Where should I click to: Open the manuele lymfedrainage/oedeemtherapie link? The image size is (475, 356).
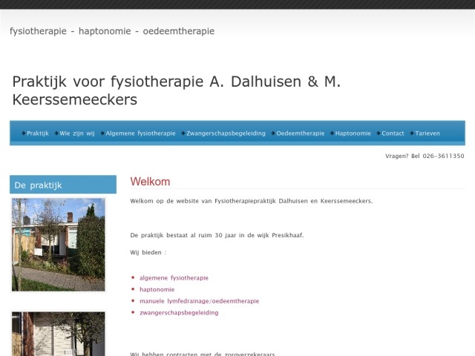click(x=199, y=301)
